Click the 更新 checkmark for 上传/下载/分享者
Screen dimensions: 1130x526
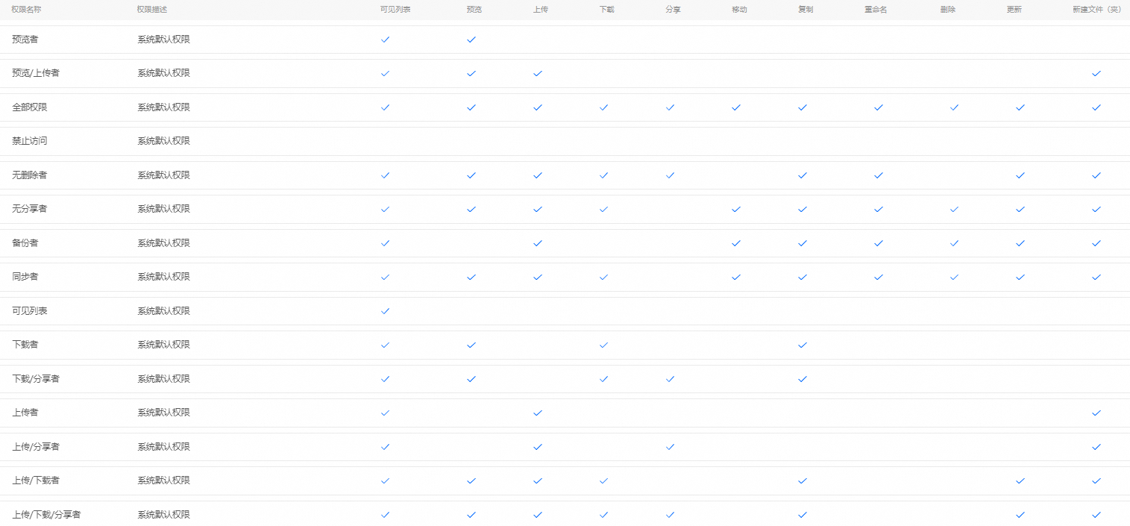click(x=1020, y=515)
